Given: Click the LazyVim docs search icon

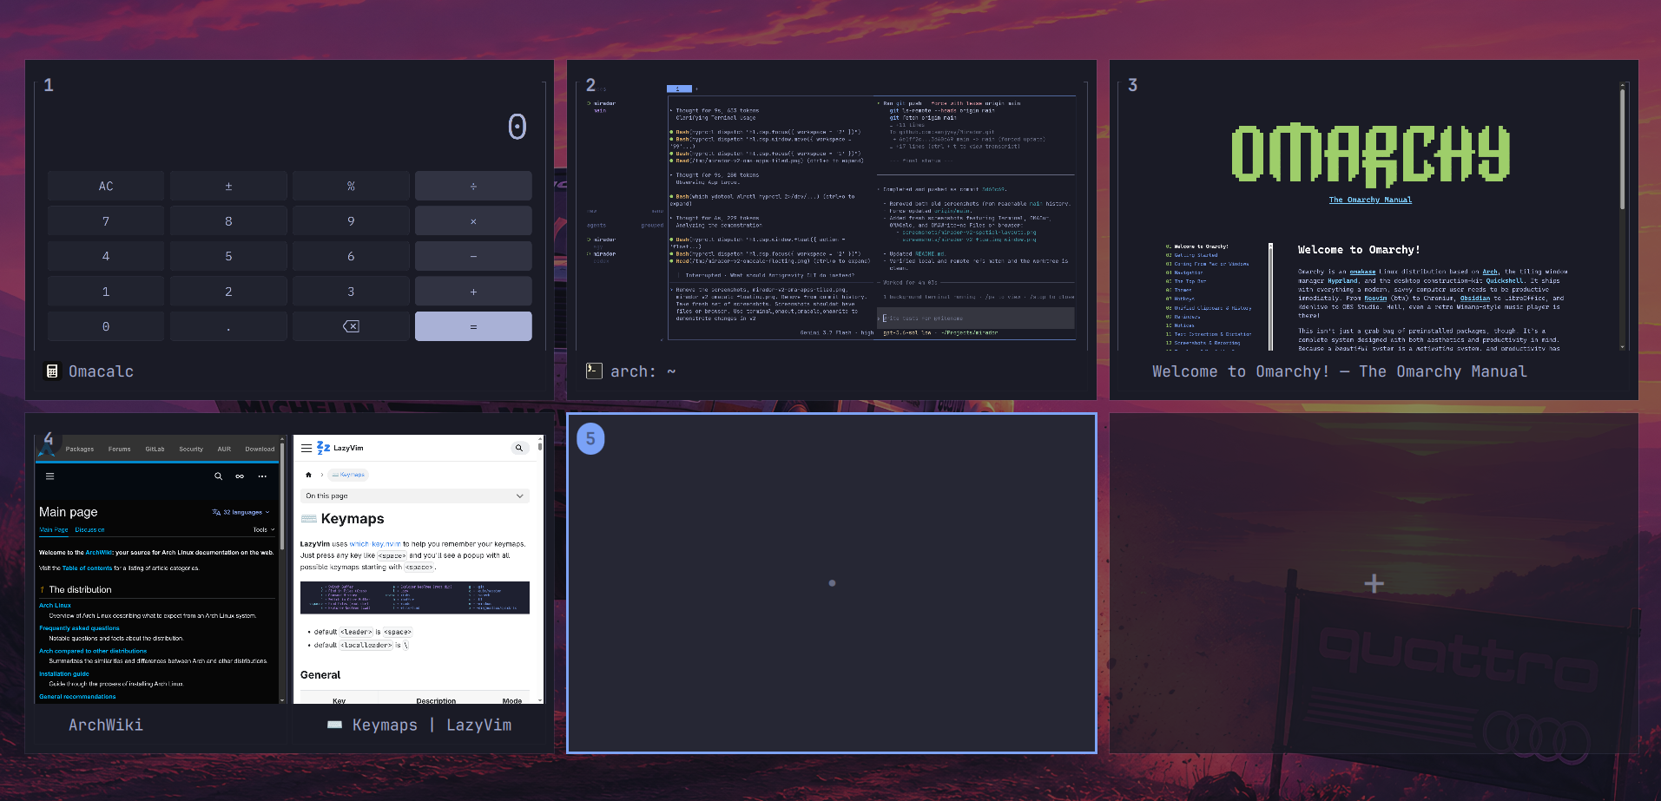Looking at the screenshot, I should (519, 449).
